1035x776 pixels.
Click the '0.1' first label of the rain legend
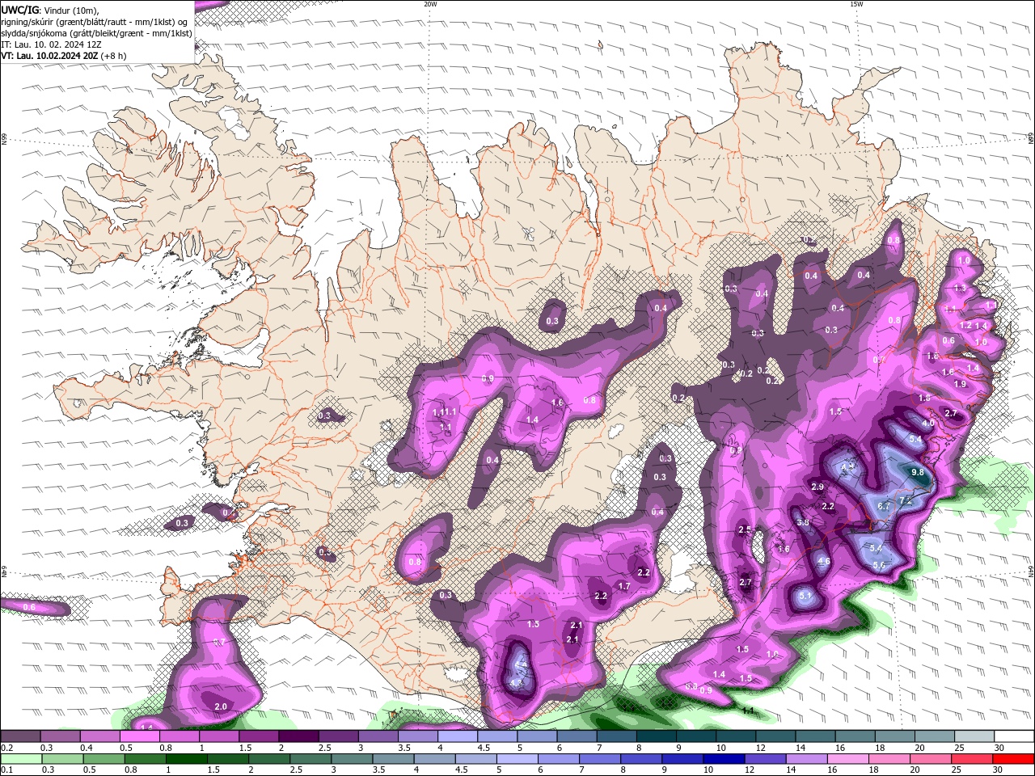pos(6,770)
